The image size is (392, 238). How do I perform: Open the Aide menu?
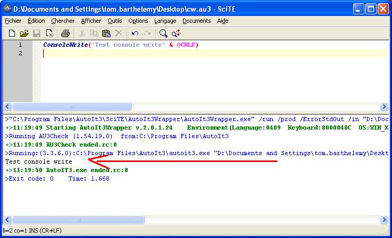point(223,21)
